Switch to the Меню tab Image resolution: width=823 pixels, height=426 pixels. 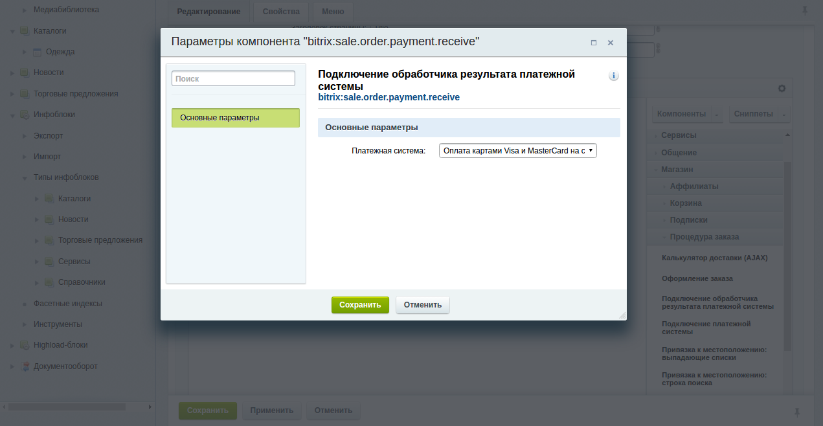click(x=333, y=12)
